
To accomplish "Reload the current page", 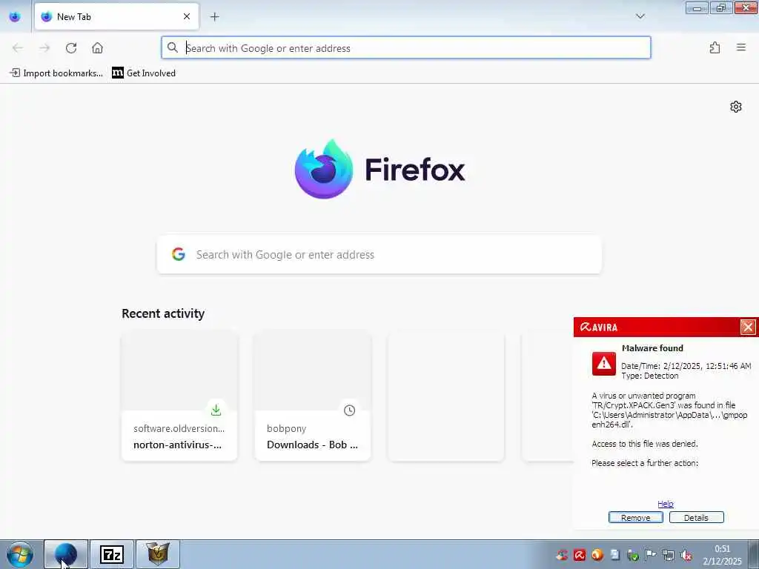I will pyautogui.click(x=71, y=48).
